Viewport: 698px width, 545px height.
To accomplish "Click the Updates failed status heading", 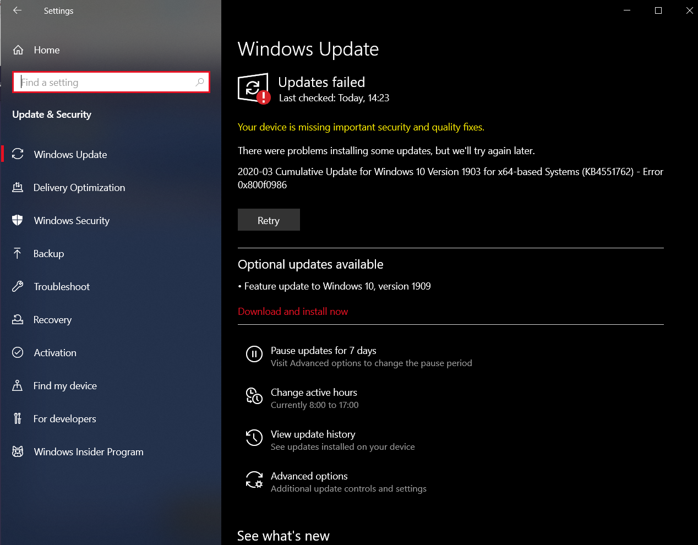I will click(x=321, y=82).
